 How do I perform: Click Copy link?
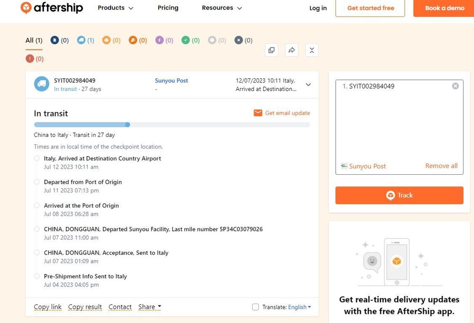(48, 307)
